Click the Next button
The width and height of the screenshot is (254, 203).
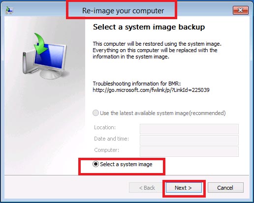click(184, 188)
